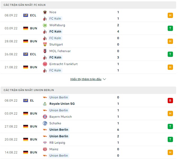Screen dimensions: 178x159
Task: Click the Stuttgart team crest
Action: (x=45, y=44)
